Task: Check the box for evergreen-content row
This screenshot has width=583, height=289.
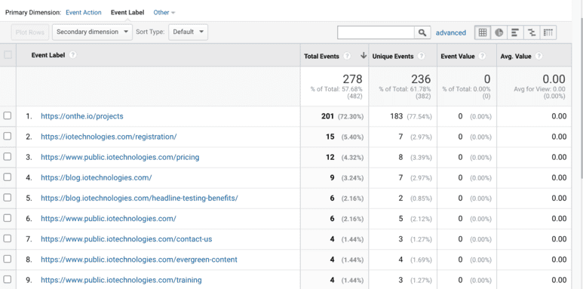Action: tap(8, 259)
